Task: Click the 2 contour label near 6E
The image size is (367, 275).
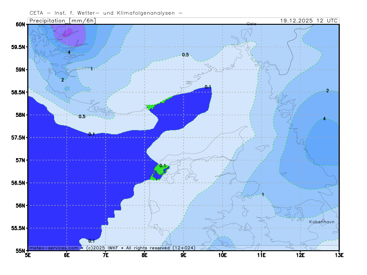Action: 63,80
